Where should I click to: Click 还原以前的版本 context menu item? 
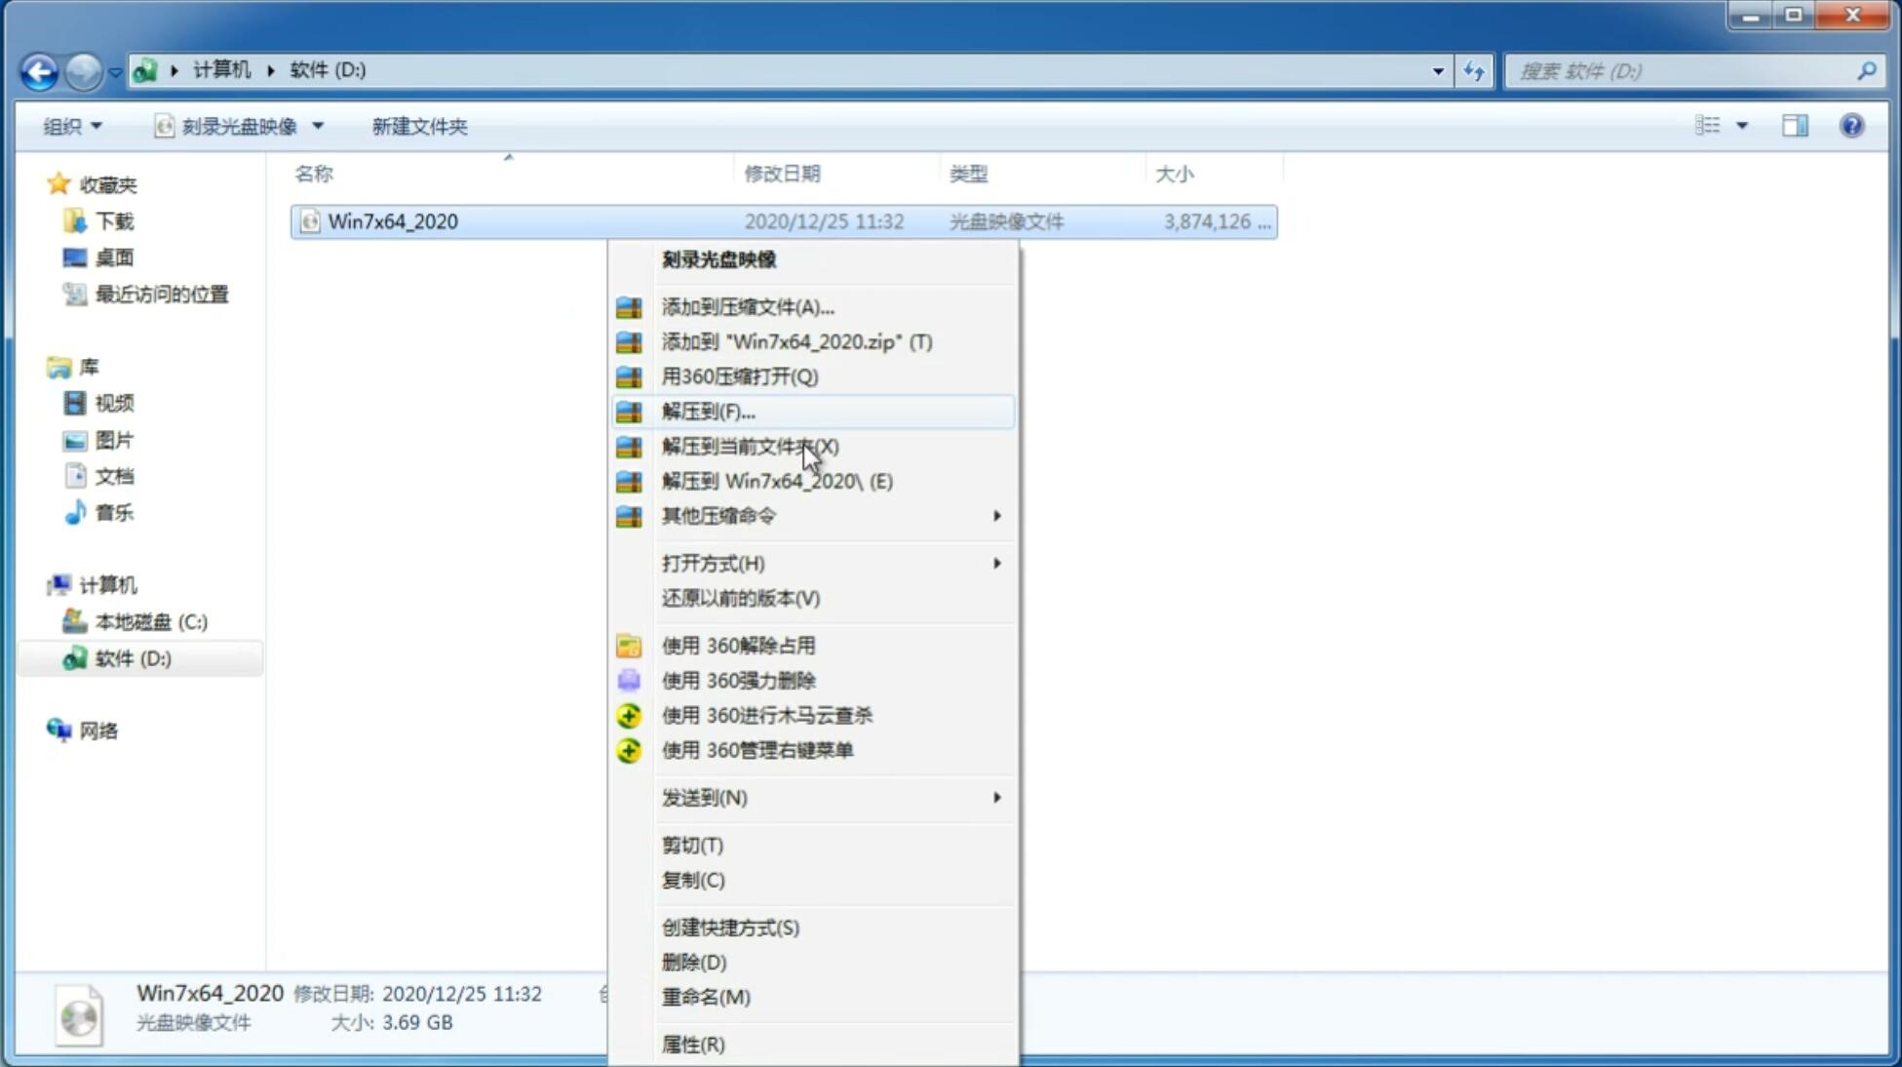[x=741, y=598]
